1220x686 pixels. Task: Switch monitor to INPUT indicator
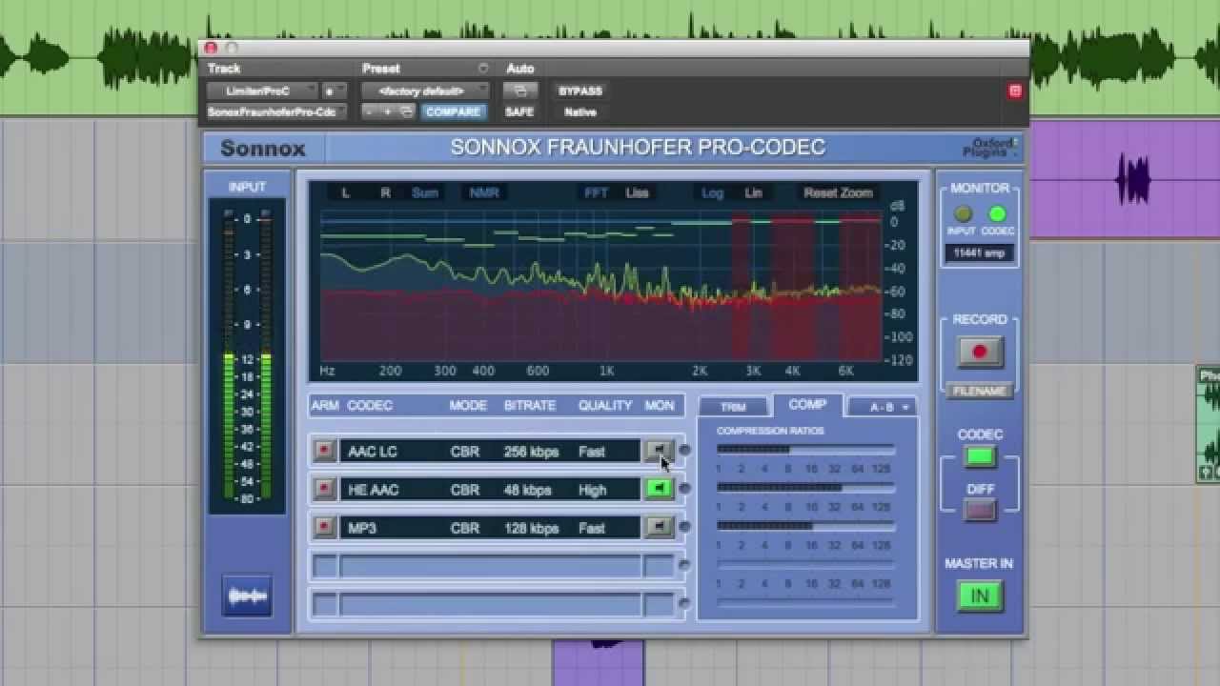point(963,214)
